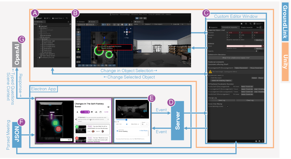Click the Top orientation gizmo in Scene view

[x=127, y=32]
